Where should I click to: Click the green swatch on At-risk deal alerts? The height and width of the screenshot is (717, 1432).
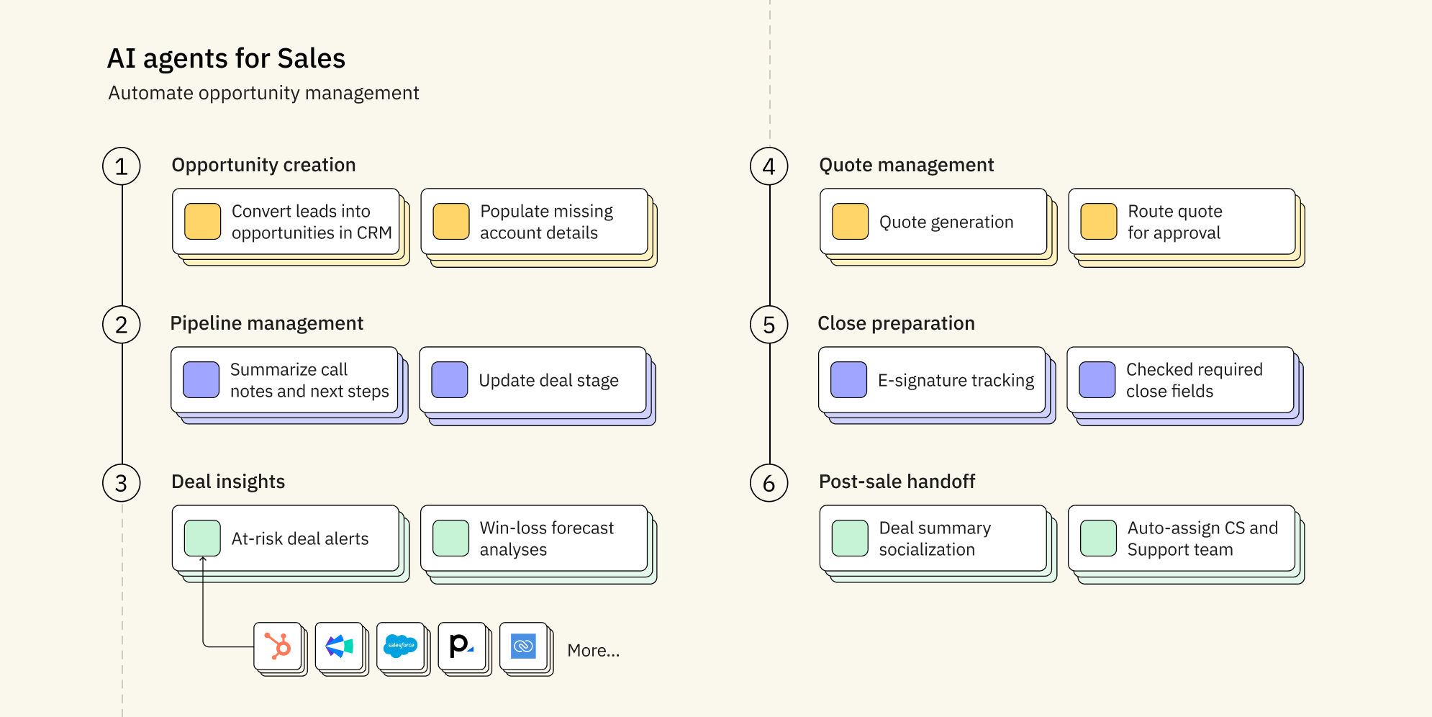202,538
